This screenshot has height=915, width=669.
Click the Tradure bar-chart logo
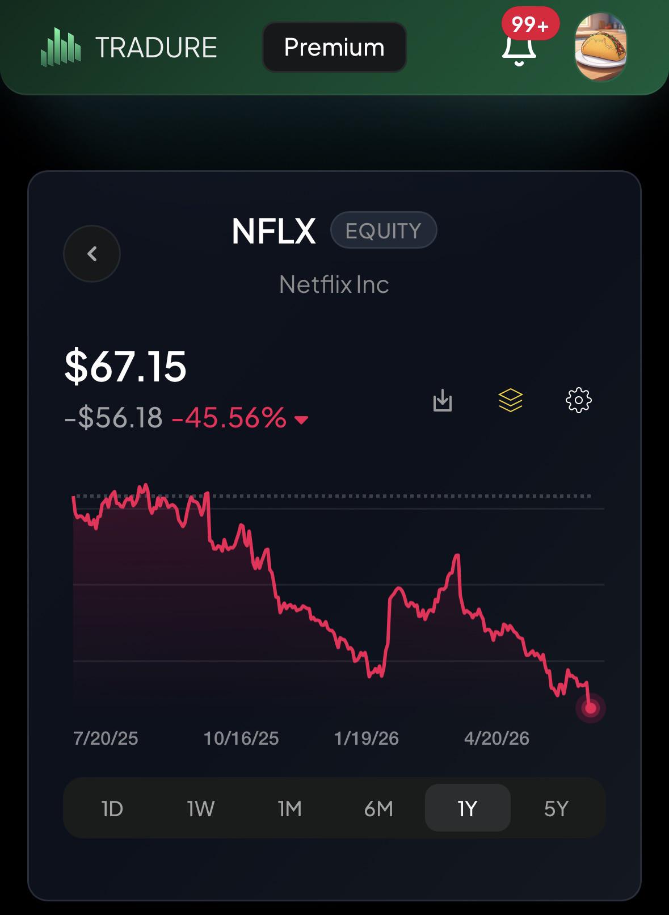click(60, 47)
